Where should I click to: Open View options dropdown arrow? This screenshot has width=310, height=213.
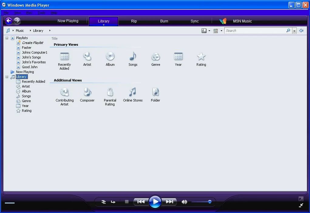221,31
